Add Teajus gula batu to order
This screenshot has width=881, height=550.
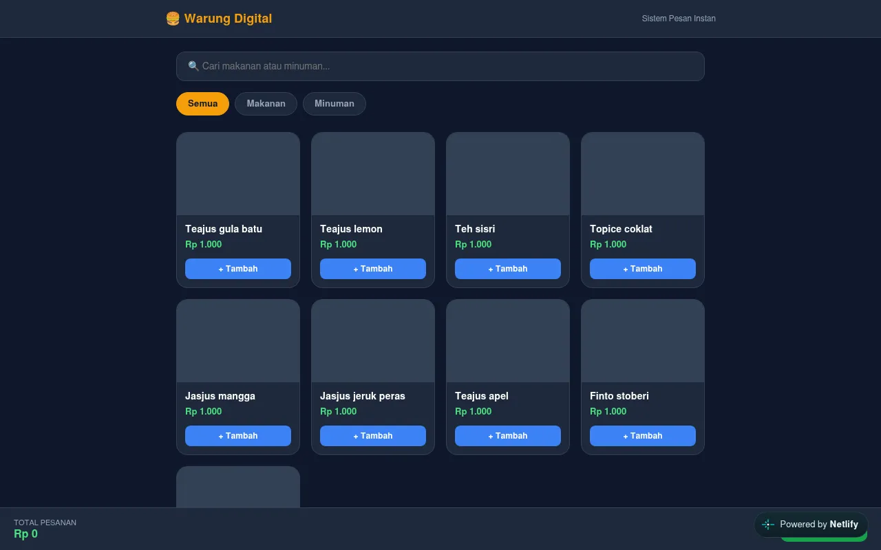238,269
